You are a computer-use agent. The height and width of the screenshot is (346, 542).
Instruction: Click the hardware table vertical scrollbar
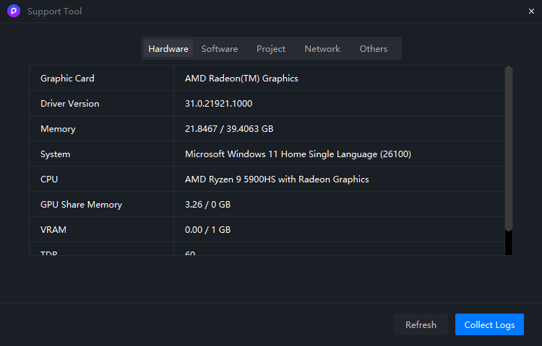pos(509,148)
